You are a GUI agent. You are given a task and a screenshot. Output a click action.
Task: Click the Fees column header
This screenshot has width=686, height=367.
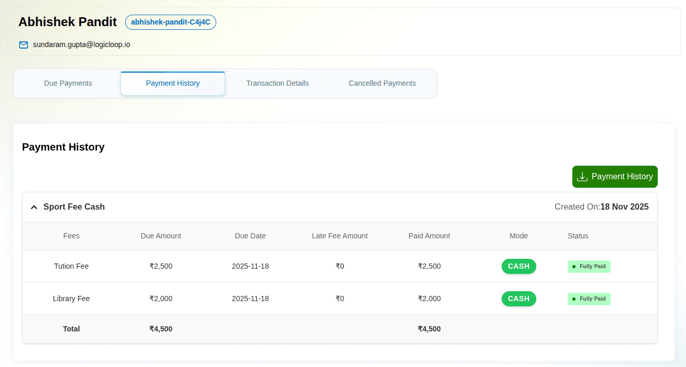[x=71, y=236]
